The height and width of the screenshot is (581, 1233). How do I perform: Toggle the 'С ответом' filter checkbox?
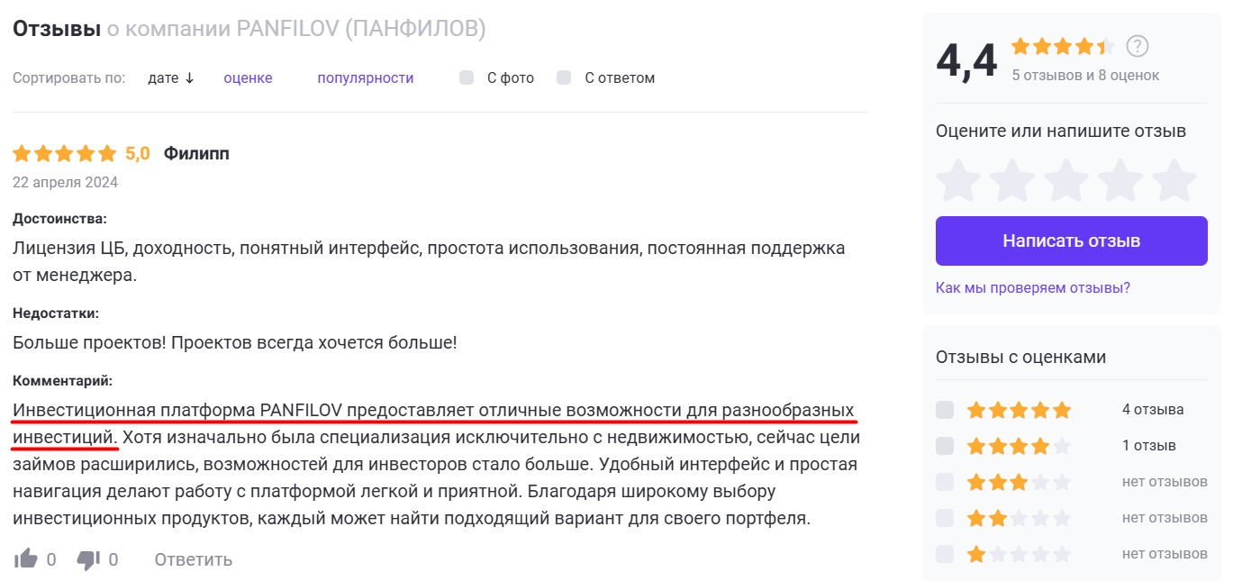pyautogui.click(x=564, y=77)
